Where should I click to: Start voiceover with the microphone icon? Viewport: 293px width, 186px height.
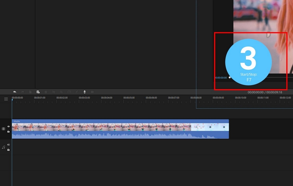85,92
